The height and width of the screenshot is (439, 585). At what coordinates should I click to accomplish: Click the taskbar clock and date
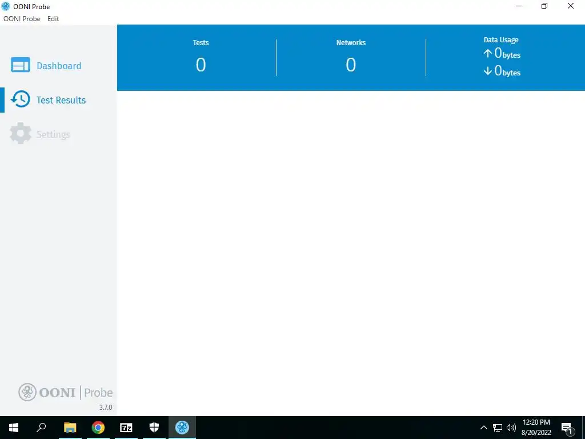536,428
